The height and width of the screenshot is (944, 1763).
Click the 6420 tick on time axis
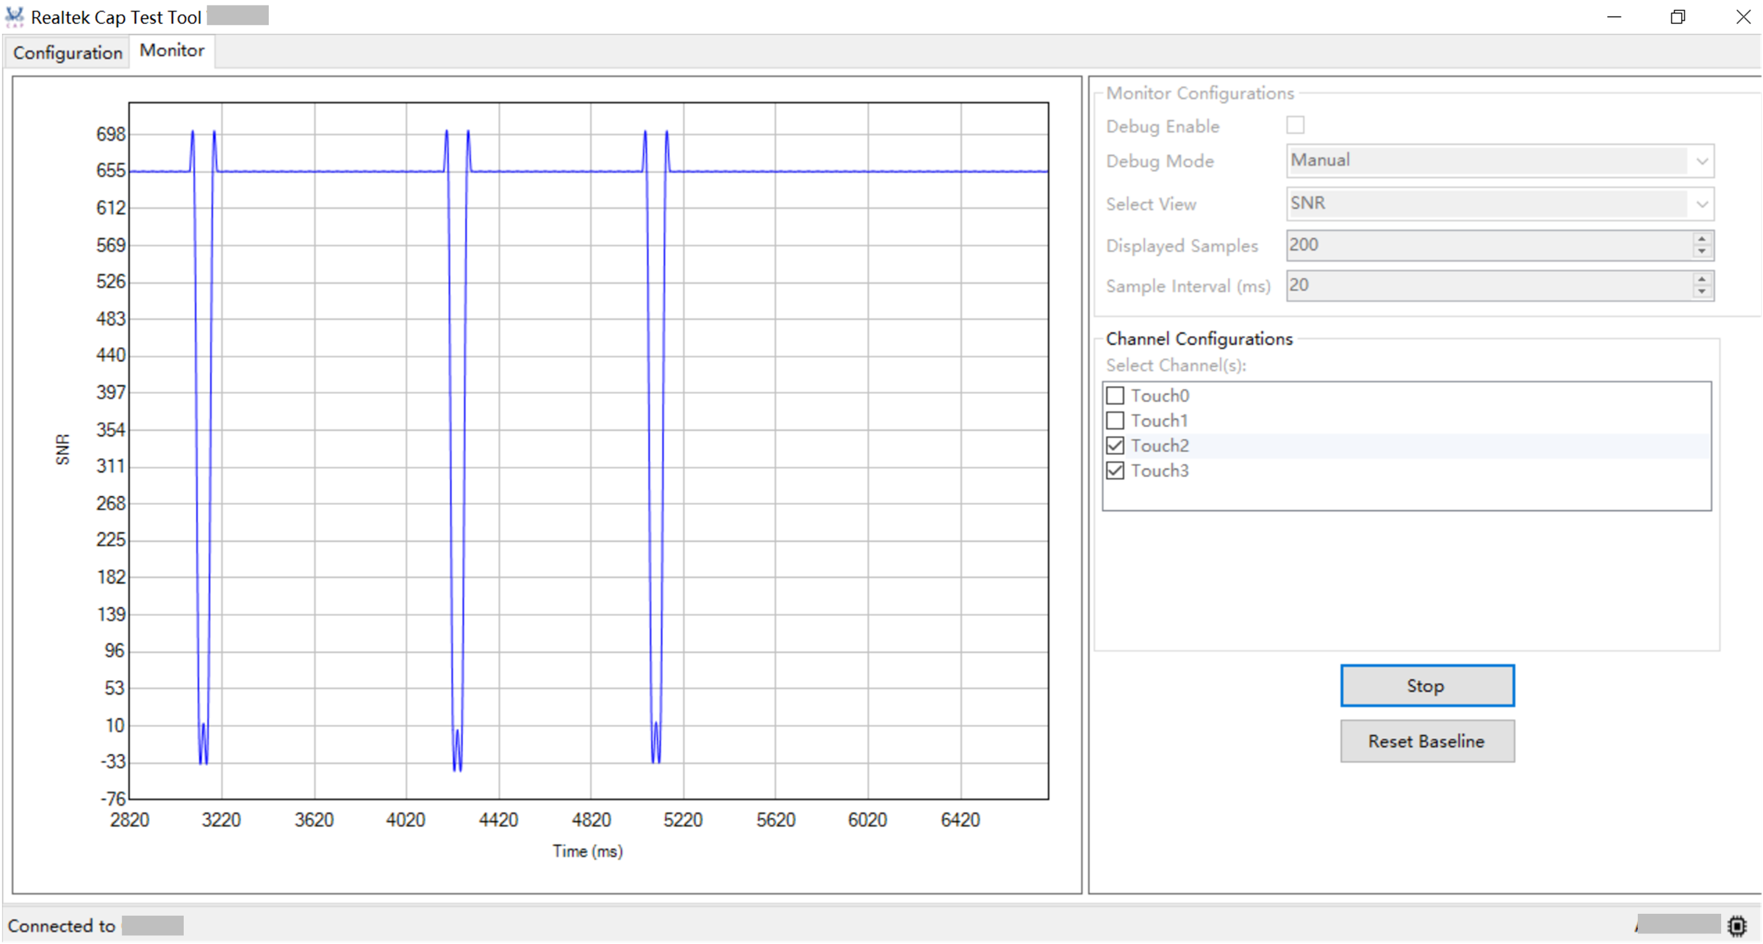(x=960, y=820)
